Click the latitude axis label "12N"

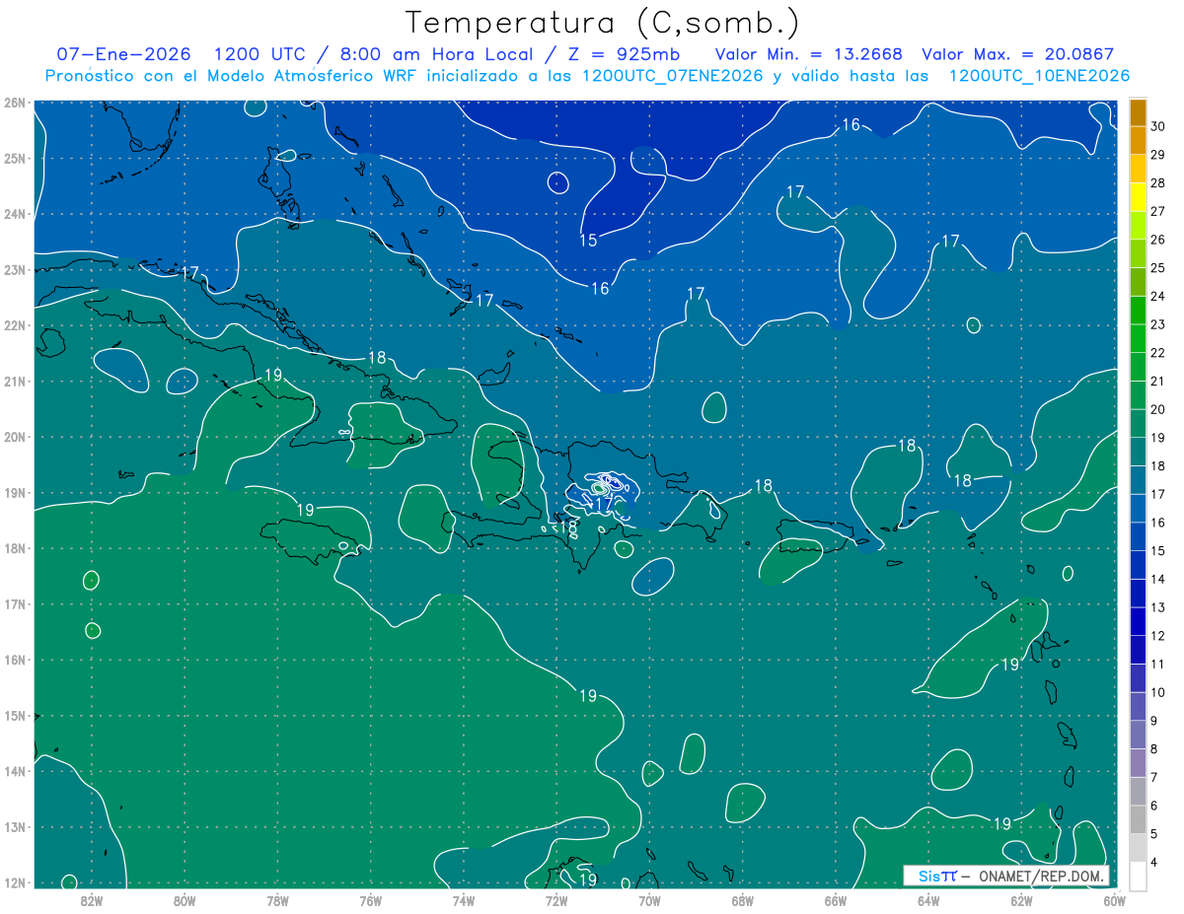point(15,882)
